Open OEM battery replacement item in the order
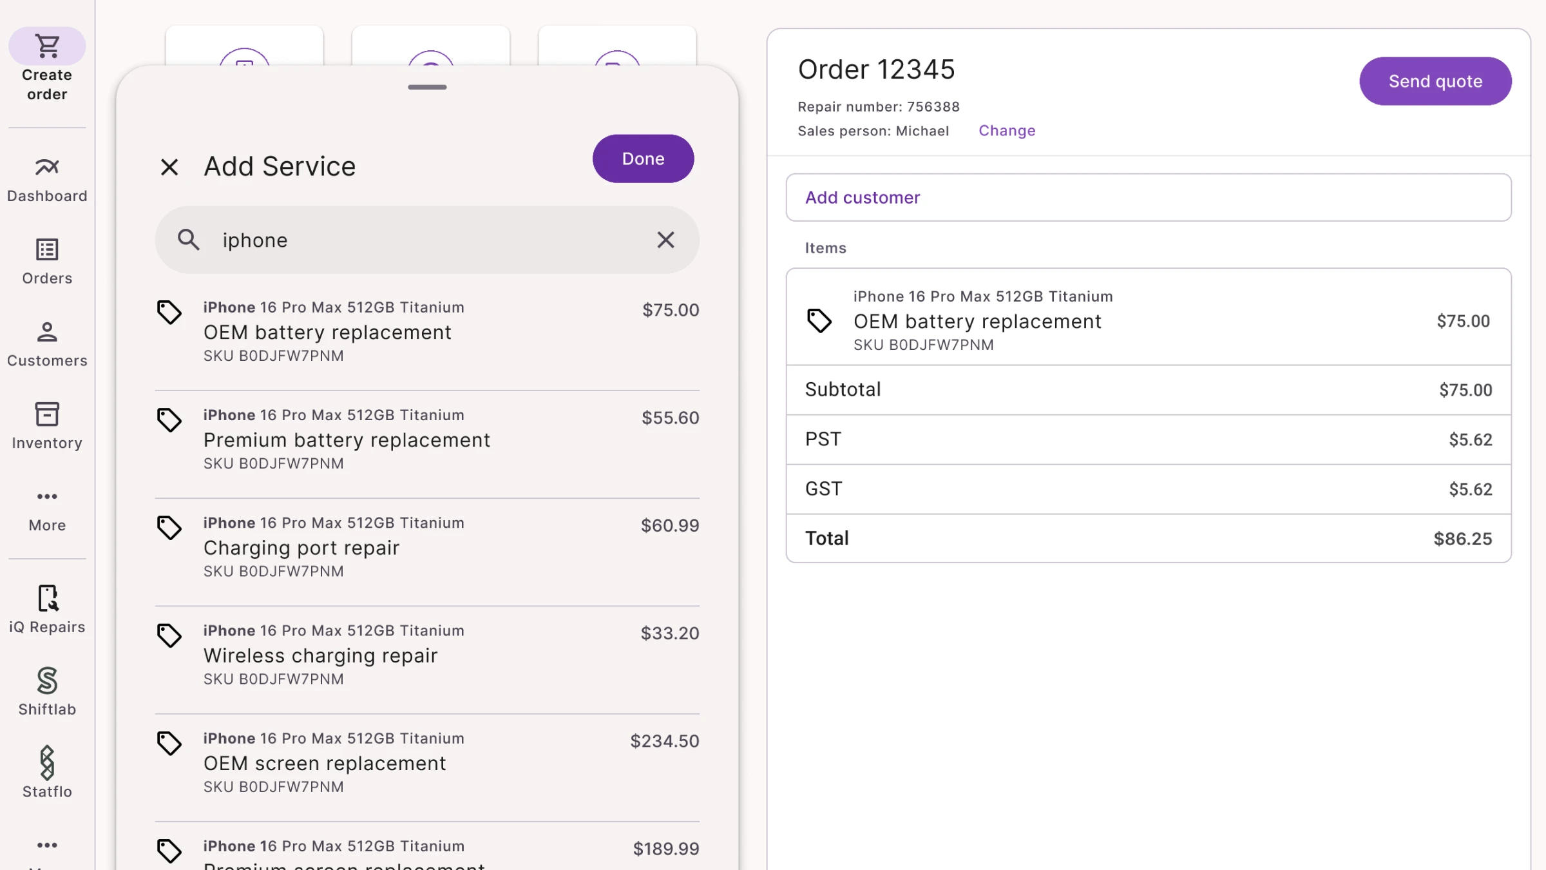1546x870 pixels. point(1148,318)
